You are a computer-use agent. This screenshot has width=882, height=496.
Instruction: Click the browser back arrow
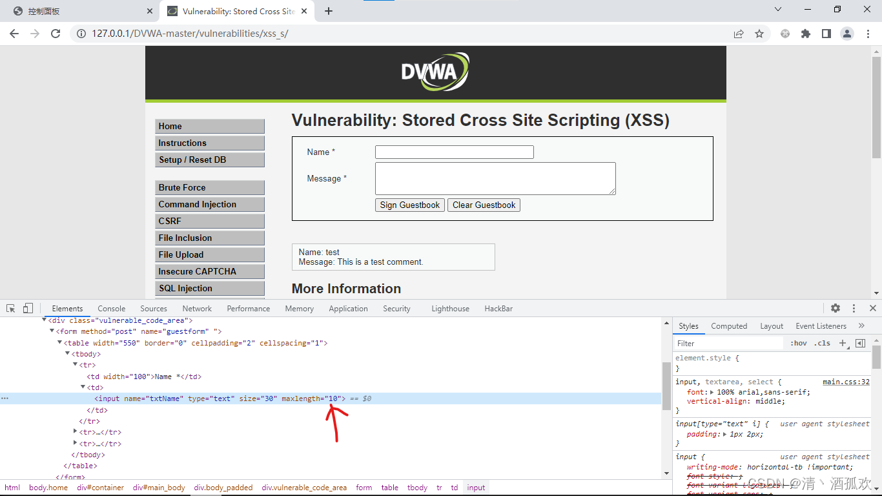pyautogui.click(x=14, y=34)
